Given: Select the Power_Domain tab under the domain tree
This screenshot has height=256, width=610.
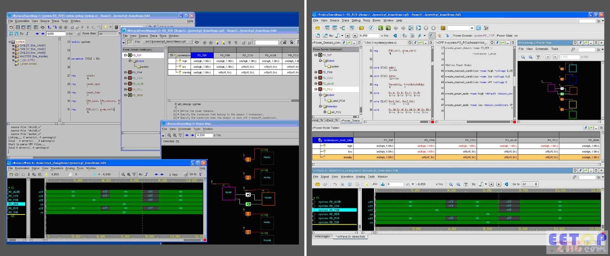Looking at the screenshot, I should 350,121.
